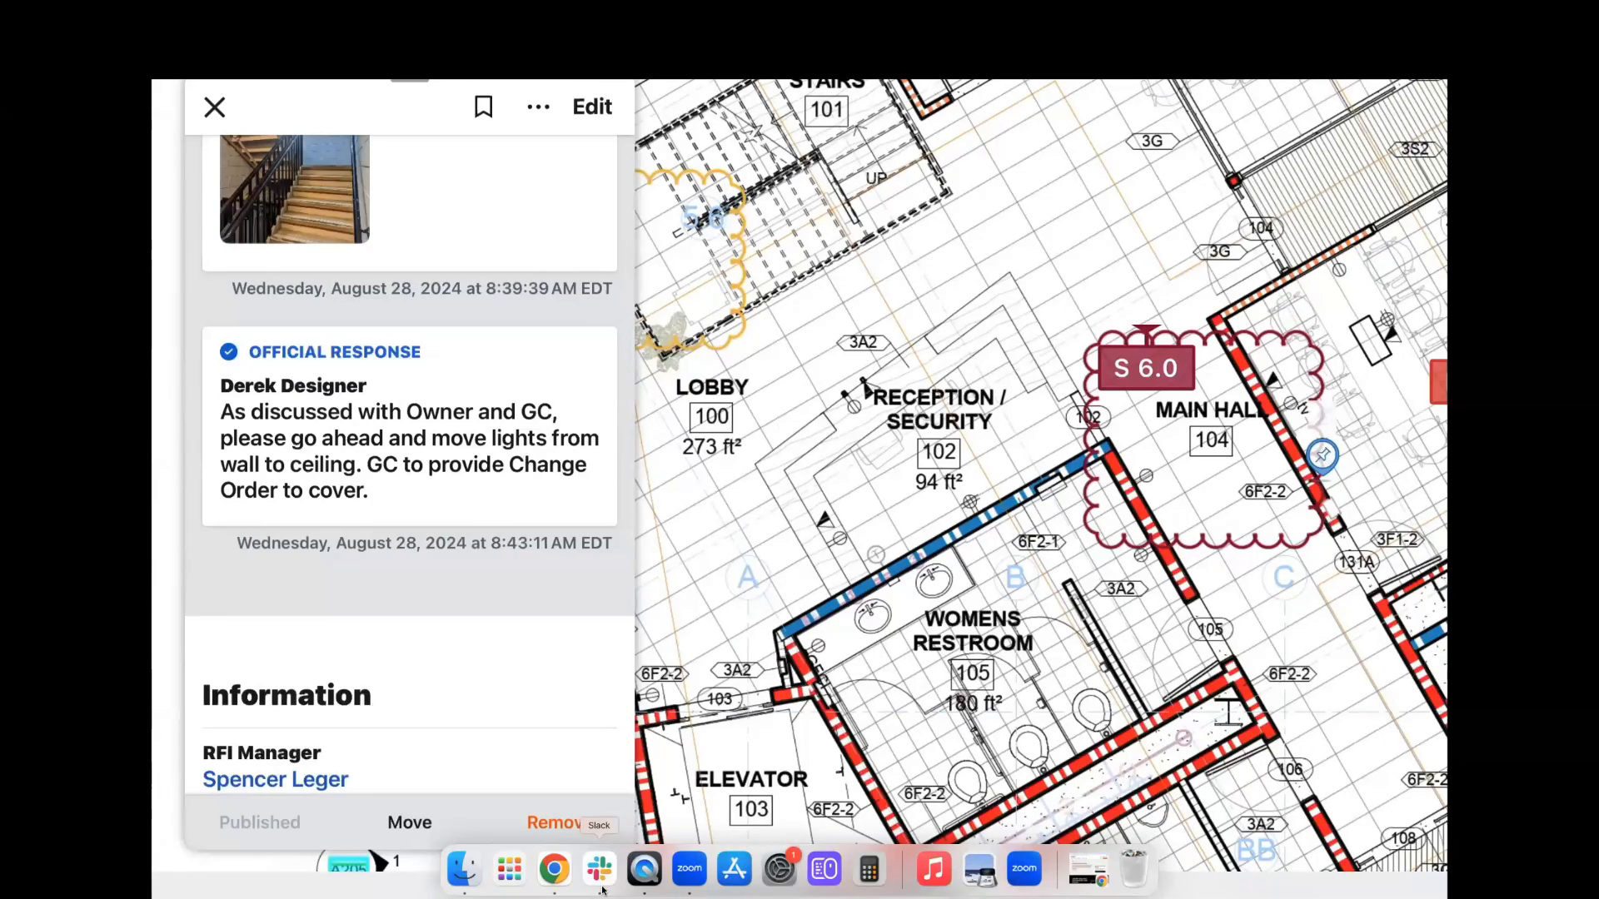This screenshot has width=1599, height=899.
Task: Open the Calculator from the Dock
Action: [869, 868]
